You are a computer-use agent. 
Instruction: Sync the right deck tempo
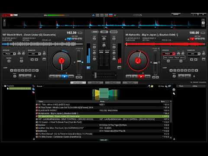147,77
